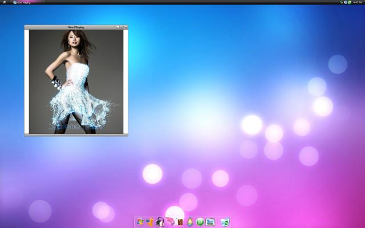Minimize the Now Playing window
This screenshot has height=228, width=365.
118,27
